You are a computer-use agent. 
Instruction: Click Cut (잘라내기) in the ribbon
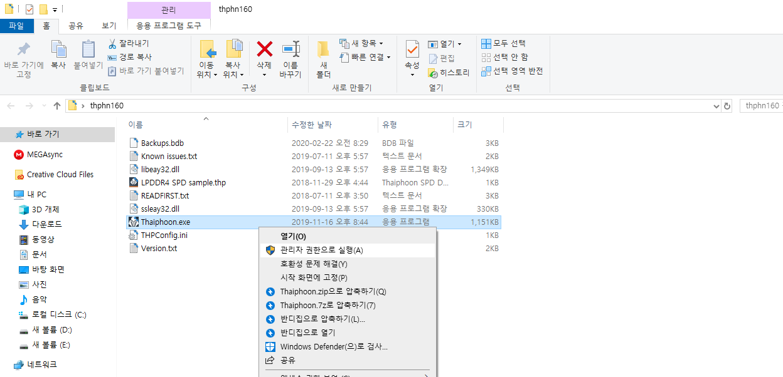pyautogui.click(x=129, y=44)
